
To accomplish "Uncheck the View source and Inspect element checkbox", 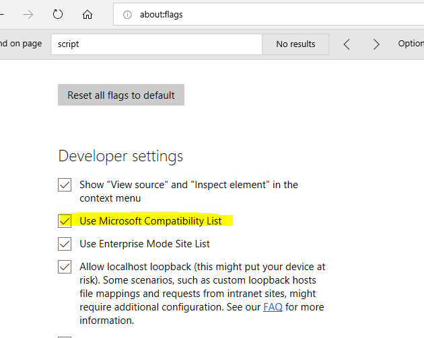I will pos(65,185).
